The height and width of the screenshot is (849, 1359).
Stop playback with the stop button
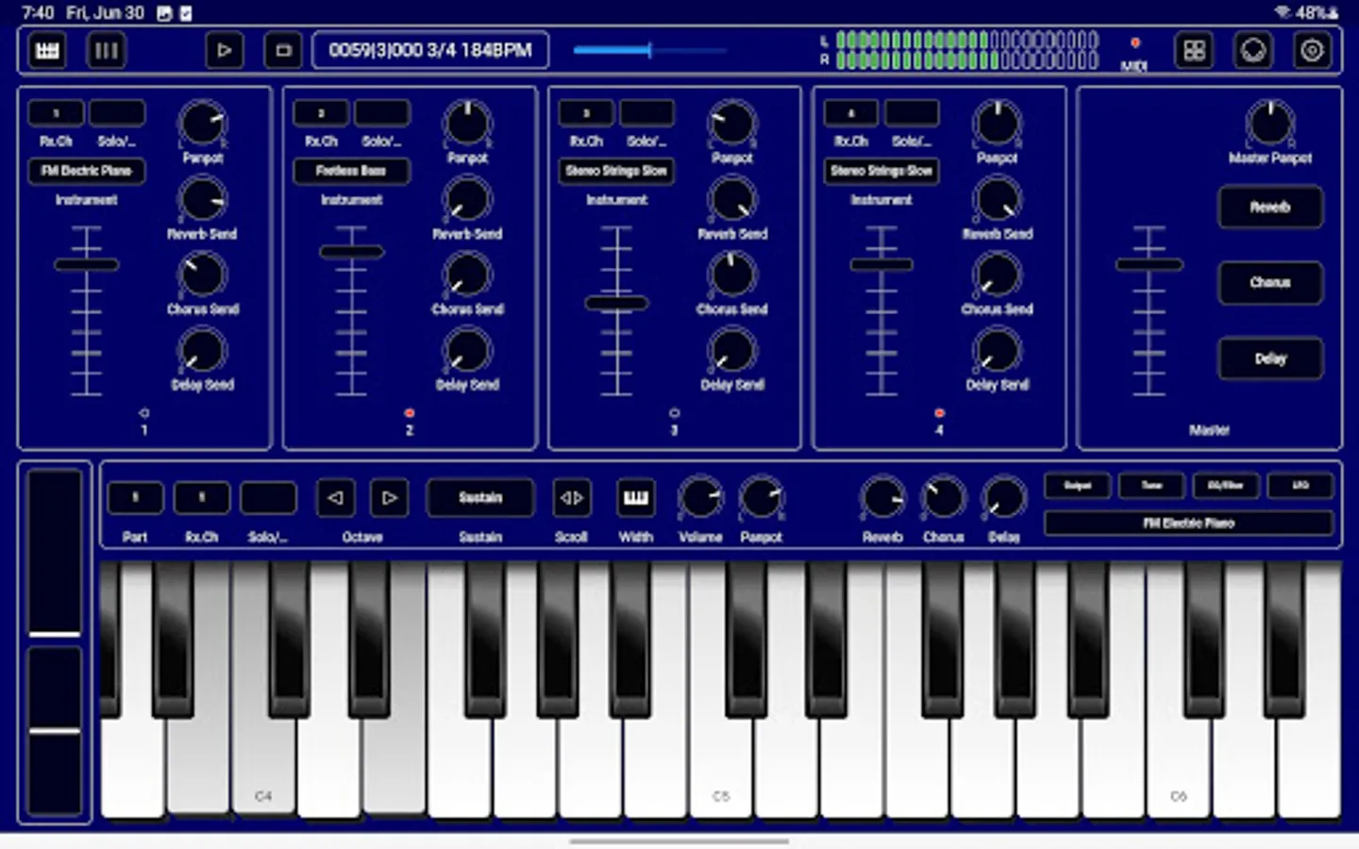coord(283,50)
